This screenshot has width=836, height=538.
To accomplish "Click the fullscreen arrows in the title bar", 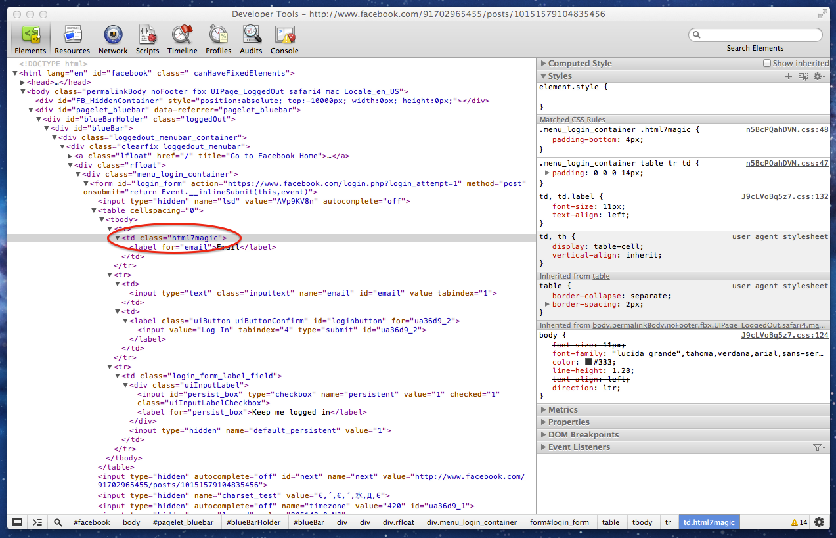I will (x=823, y=14).
